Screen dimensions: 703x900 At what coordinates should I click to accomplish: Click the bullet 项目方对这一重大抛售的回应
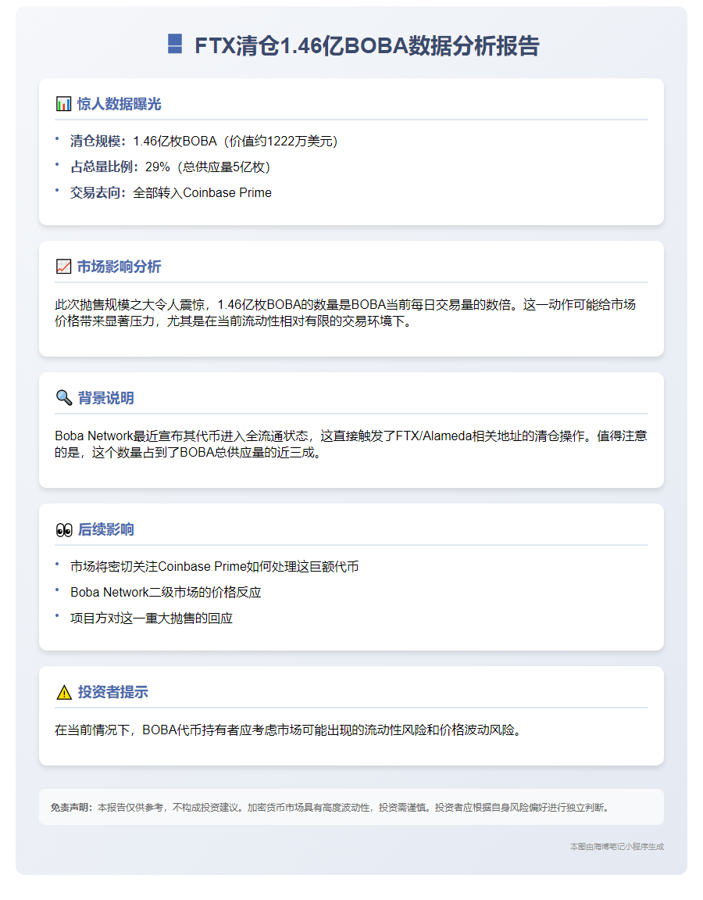tap(152, 619)
